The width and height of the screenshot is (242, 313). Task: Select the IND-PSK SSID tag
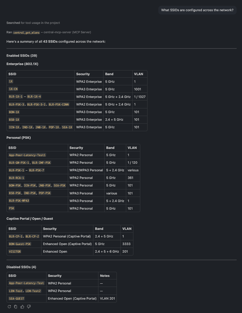[x=30, y=193]
